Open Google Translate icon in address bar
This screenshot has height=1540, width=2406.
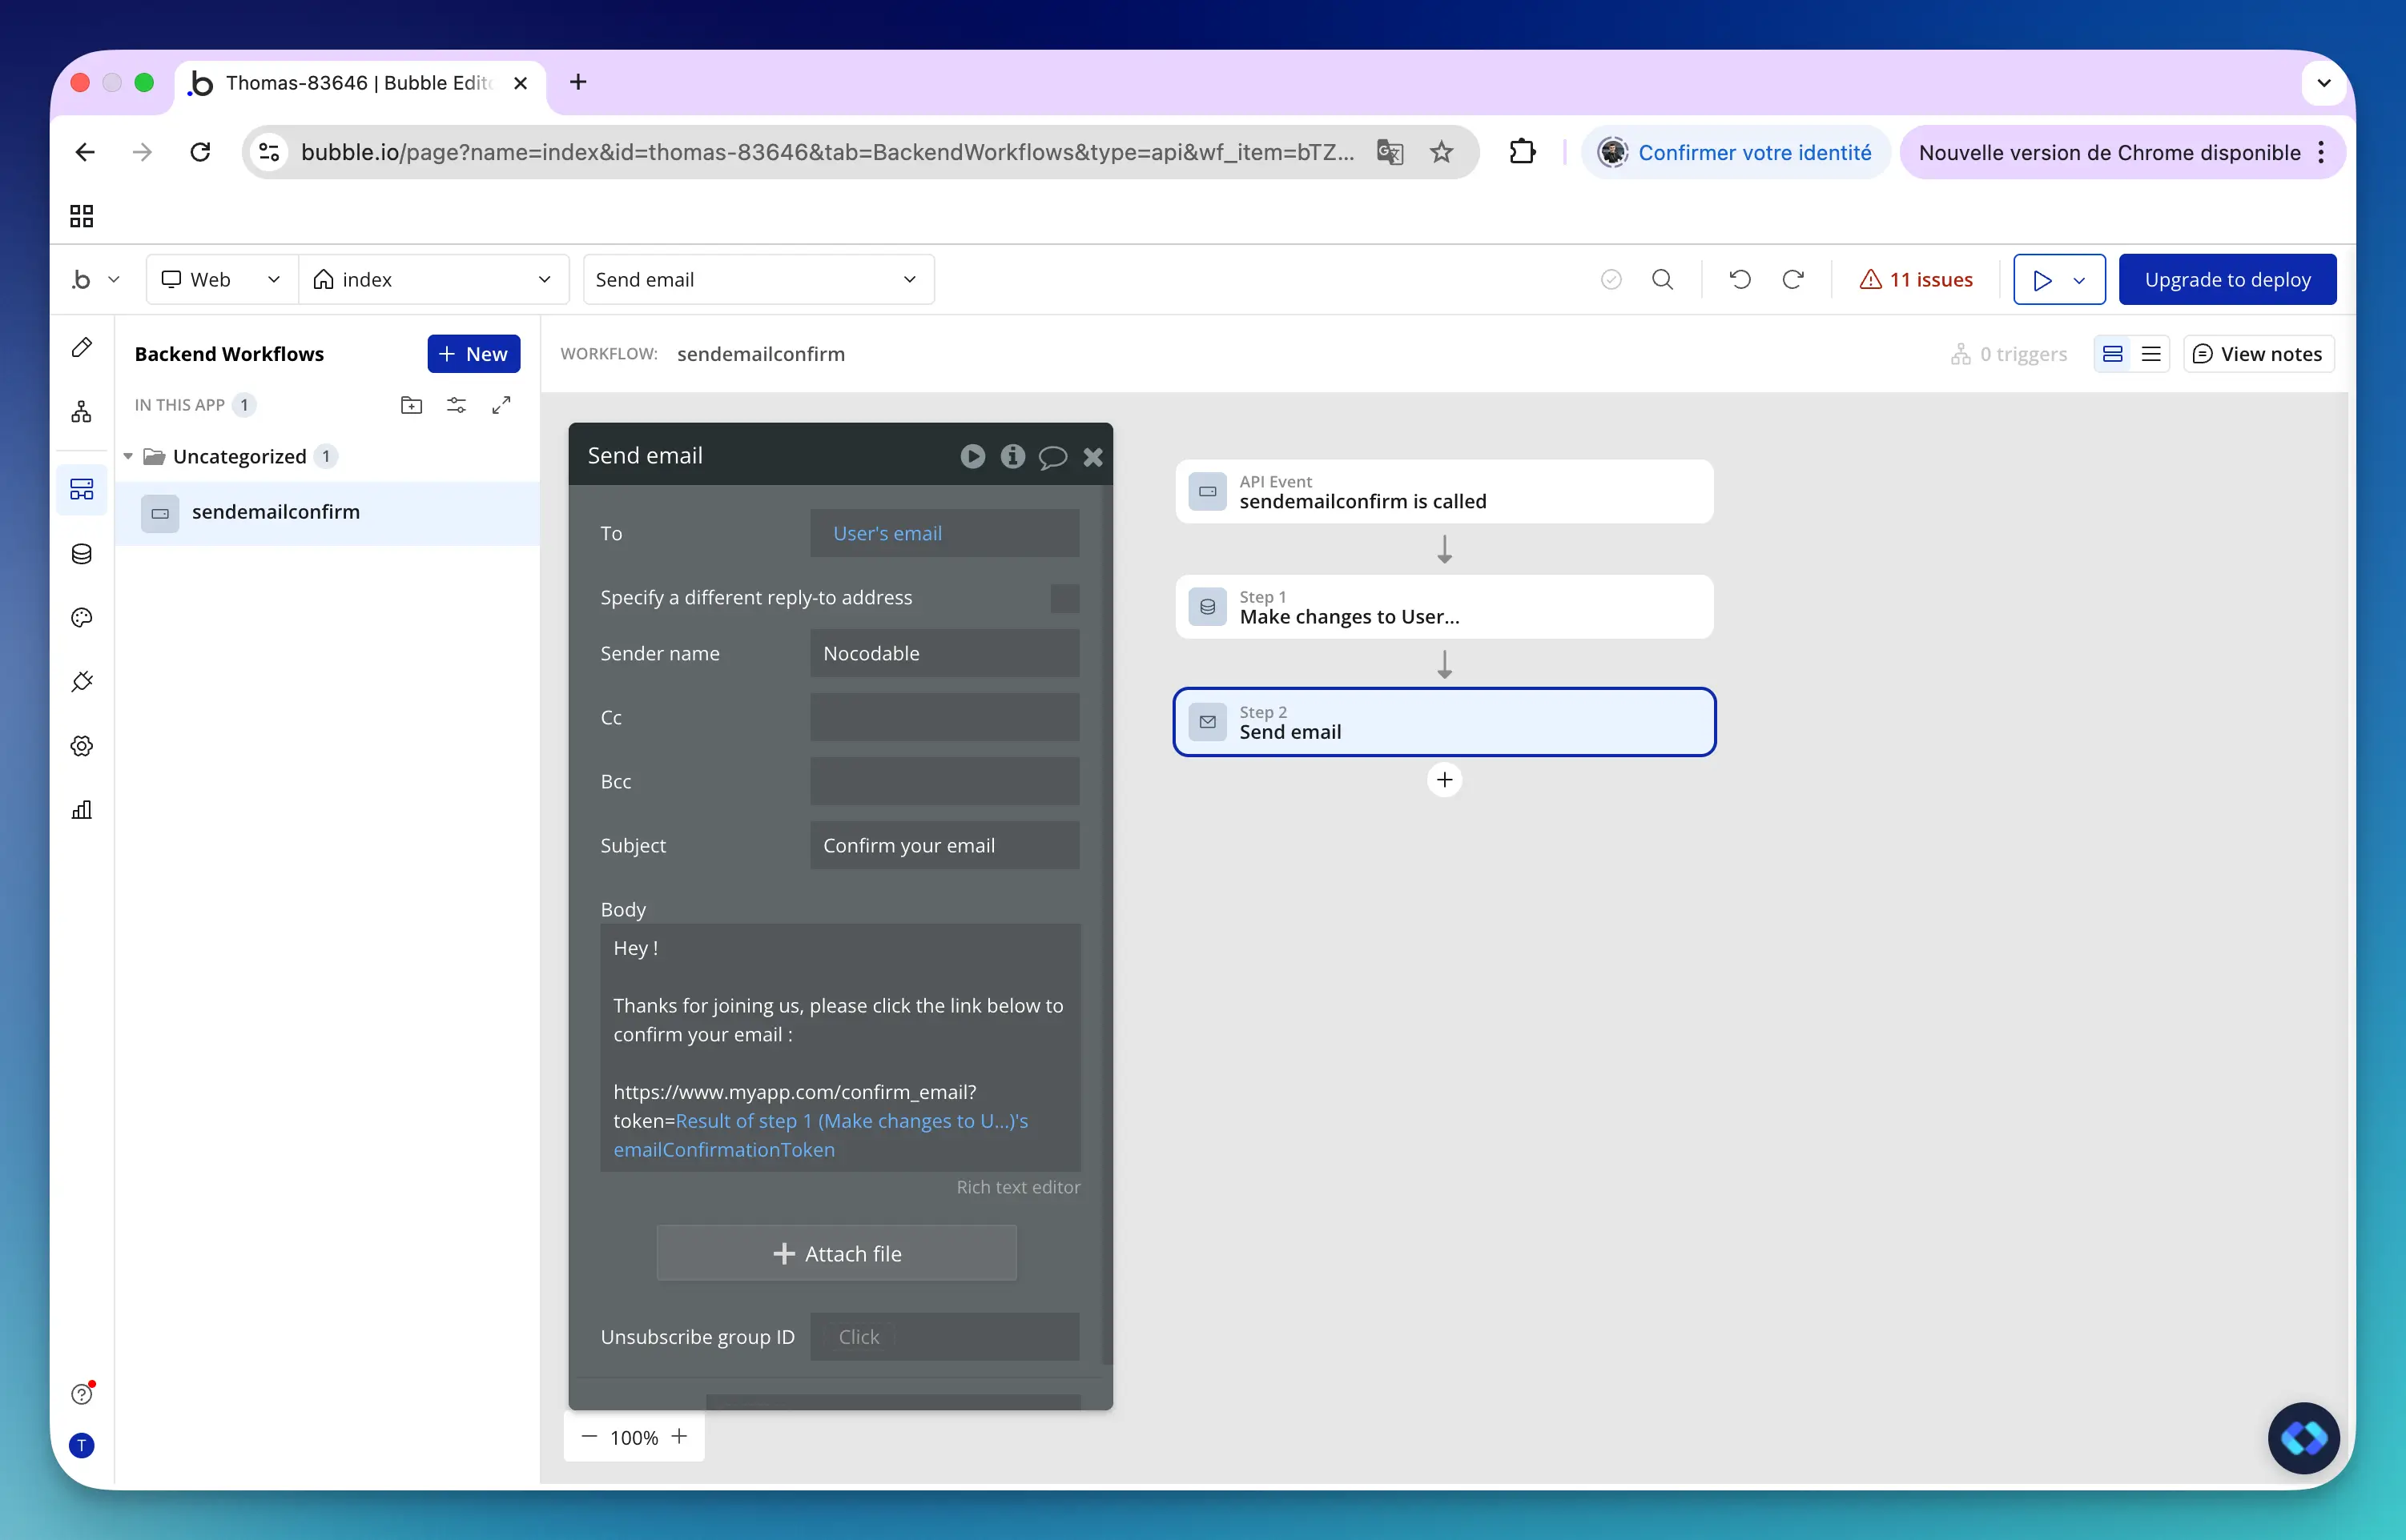point(1390,152)
